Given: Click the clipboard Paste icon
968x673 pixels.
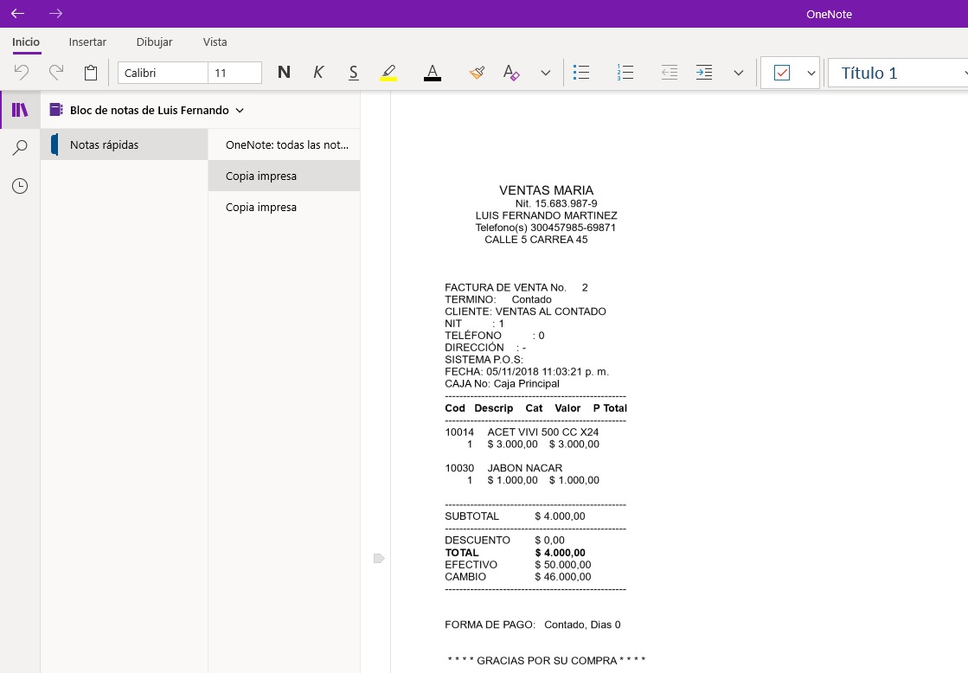Looking at the screenshot, I should pyautogui.click(x=91, y=73).
